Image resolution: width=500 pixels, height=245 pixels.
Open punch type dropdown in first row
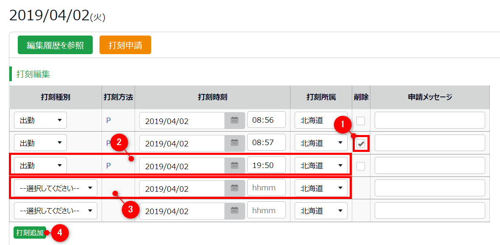(x=40, y=120)
